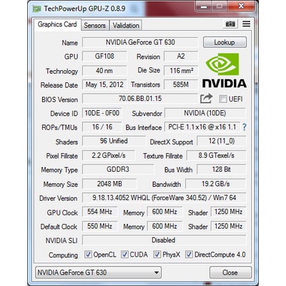Screen dimensions: 286x286
Task: Expand the NVIDIA GeForce GT 630 dropdown
Action: 98,272
